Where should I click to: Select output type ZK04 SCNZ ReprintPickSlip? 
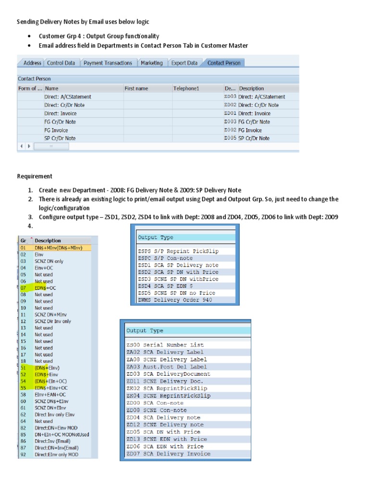188,396
